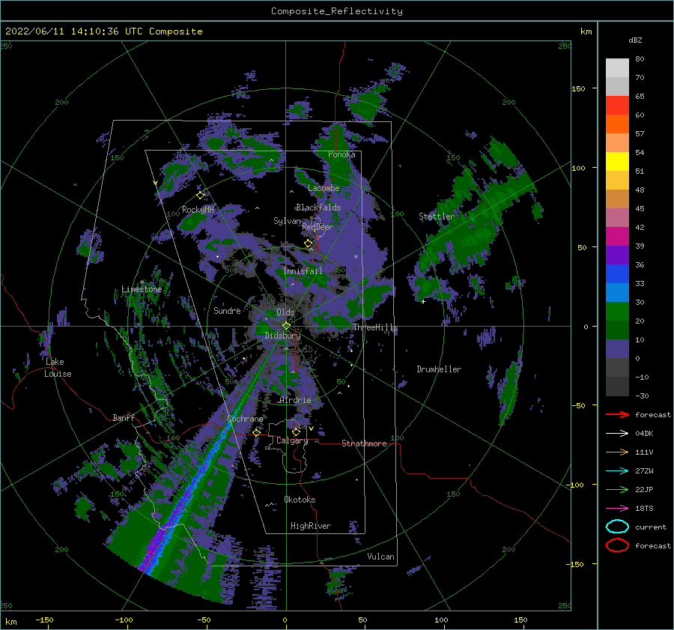Click the cyan current ellipse legend icon

617,527
